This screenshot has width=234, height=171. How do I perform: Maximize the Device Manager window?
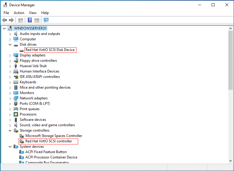click(213, 5)
